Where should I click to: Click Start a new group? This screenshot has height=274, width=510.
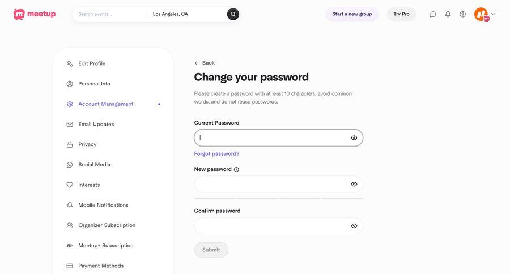(352, 14)
